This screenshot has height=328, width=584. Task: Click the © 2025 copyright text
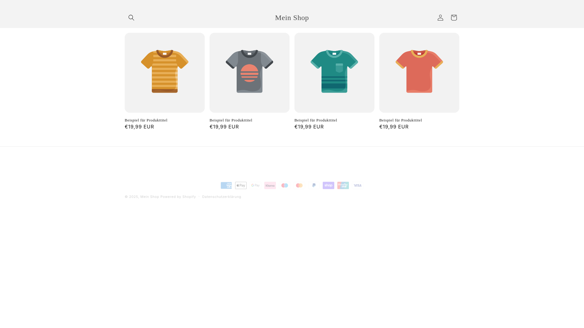(132, 197)
